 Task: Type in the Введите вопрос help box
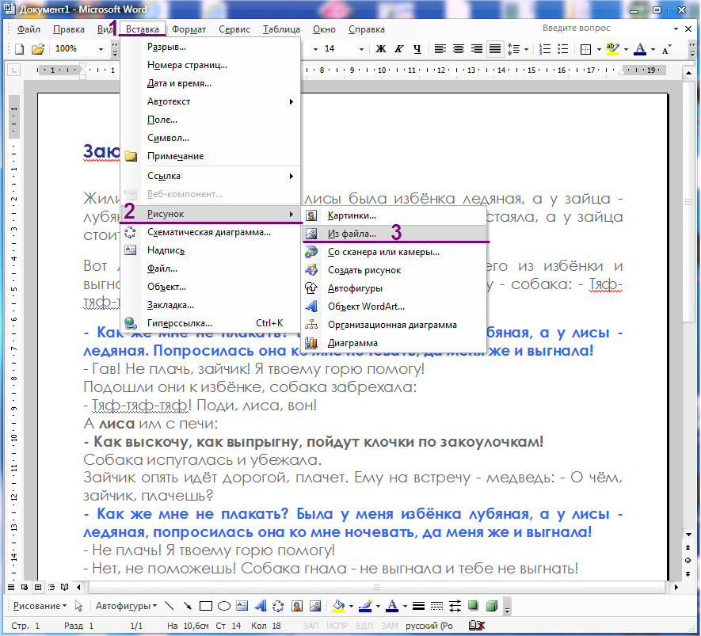point(606,29)
